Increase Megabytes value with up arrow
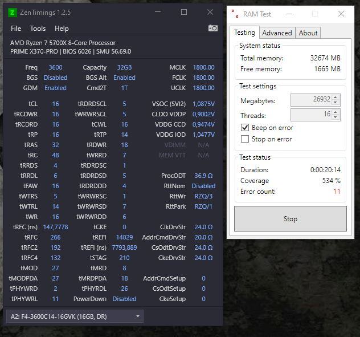This screenshot has height=337, width=360. point(336,97)
